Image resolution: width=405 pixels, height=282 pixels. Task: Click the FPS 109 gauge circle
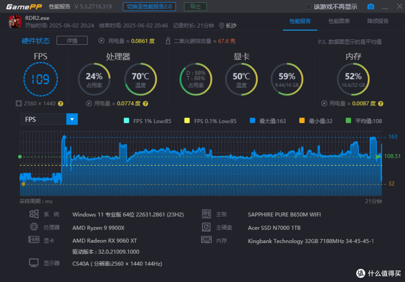40,79
